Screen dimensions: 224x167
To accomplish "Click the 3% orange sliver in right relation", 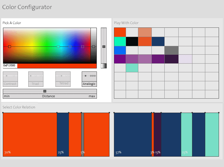I will pyautogui.click(x=153, y=134).
